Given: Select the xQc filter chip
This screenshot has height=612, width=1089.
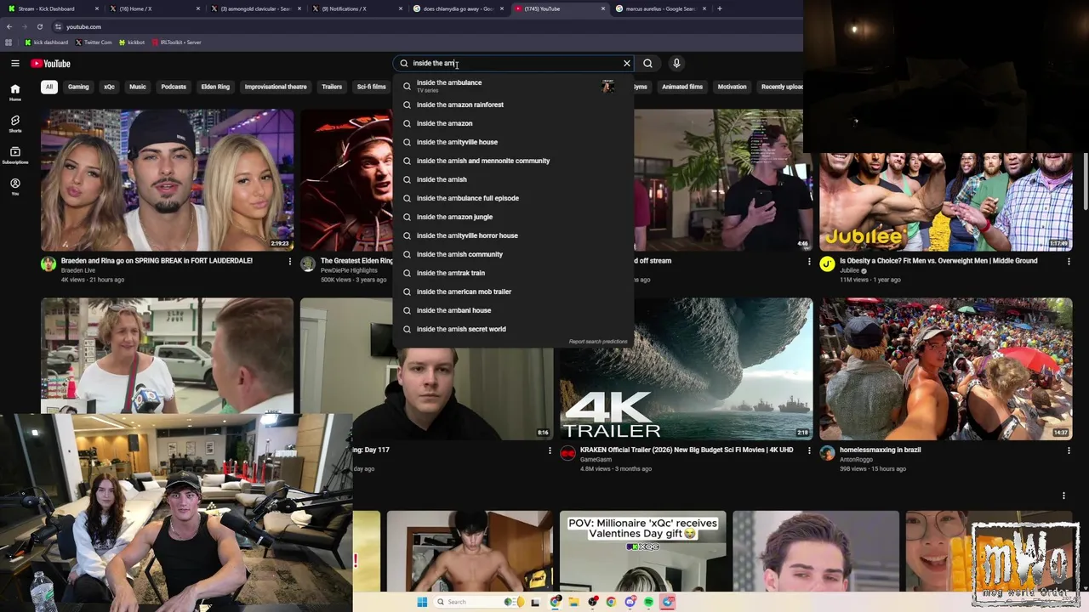Looking at the screenshot, I should [x=109, y=87].
